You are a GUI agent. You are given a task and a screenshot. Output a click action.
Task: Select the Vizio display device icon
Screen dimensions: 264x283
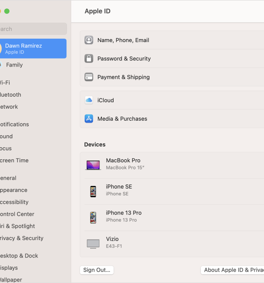(93, 244)
